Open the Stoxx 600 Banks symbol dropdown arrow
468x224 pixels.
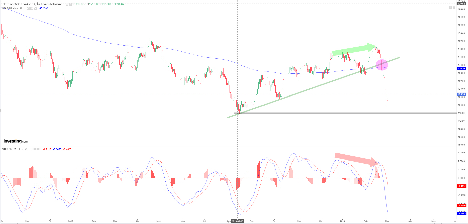coord(63,4)
